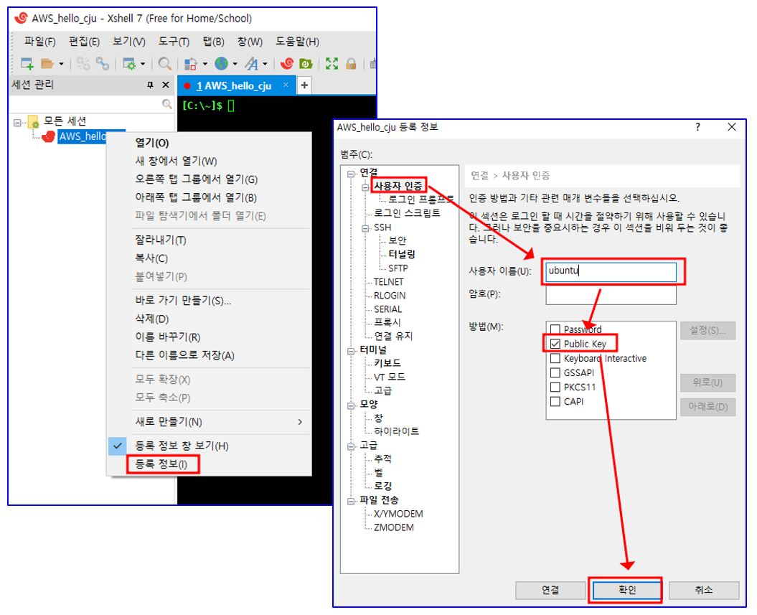Enable the PKCS11 method checkbox

pos(555,387)
